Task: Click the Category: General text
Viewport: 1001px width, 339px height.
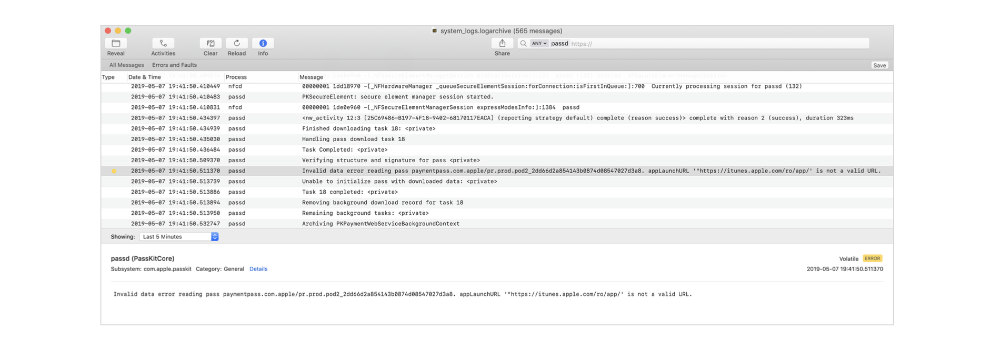Action: pos(220,269)
